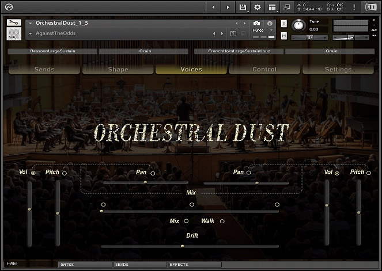This screenshot has width=382, height=271.
Task: Open the workspace layout panel icon
Action: click(x=271, y=7)
